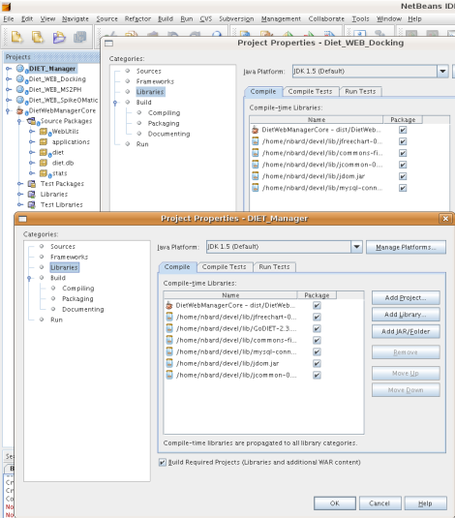Viewport: 455px width, 518px height.
Task: Click the Test Packages node icon
Action: [32, 184]
